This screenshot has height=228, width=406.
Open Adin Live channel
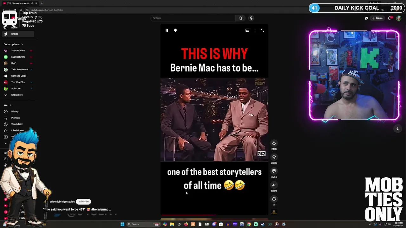click(x=17, y=89)
